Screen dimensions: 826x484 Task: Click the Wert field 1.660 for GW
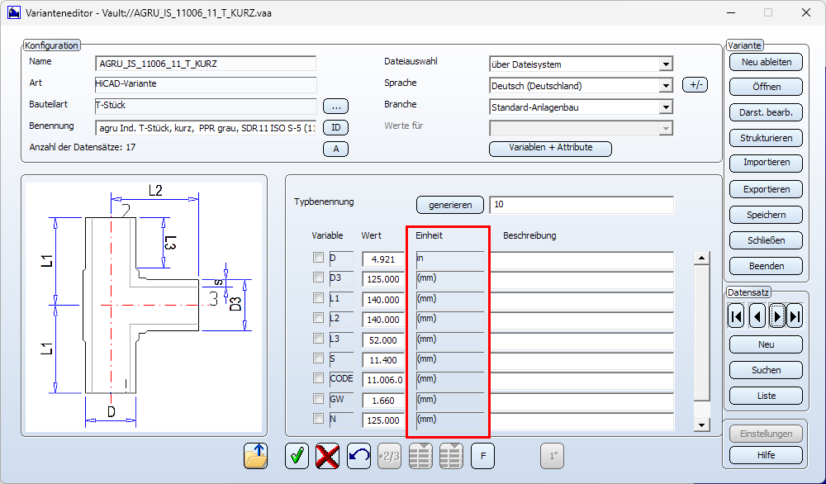[383, 401]
